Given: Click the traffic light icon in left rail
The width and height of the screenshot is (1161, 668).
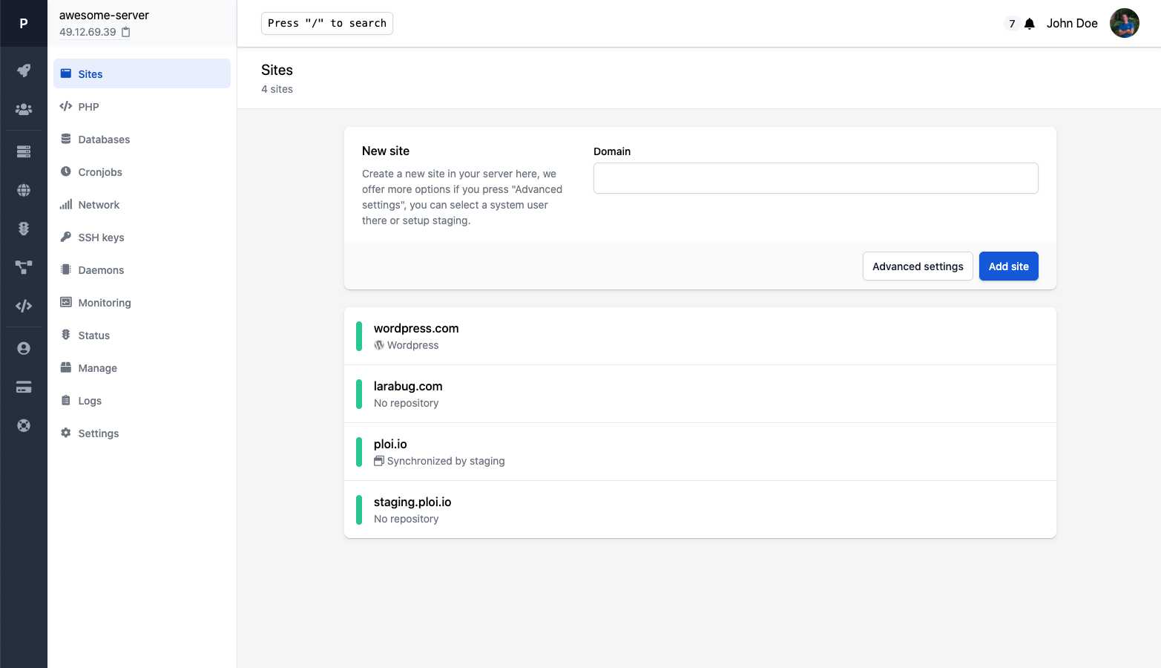Looking at the screenshot, I should (x=24, y=229).
